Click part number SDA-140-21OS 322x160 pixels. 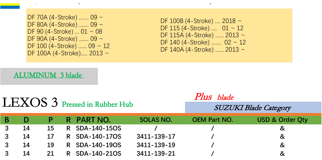(x=99, y=154)
